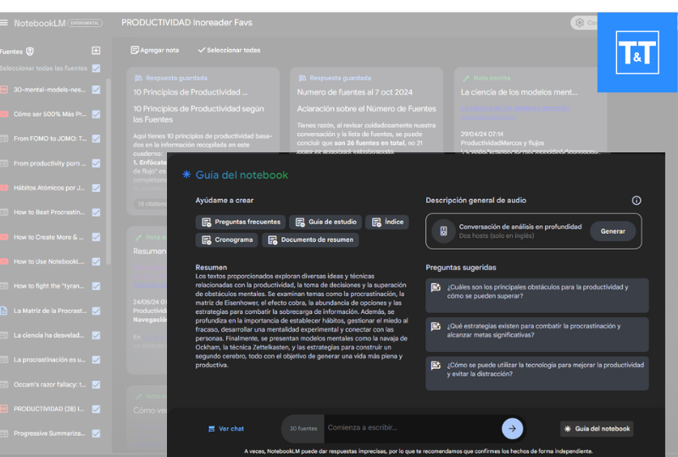Toggle checkbox for How to Use NotebookL...
678x457 pixels.
(96, 262)
